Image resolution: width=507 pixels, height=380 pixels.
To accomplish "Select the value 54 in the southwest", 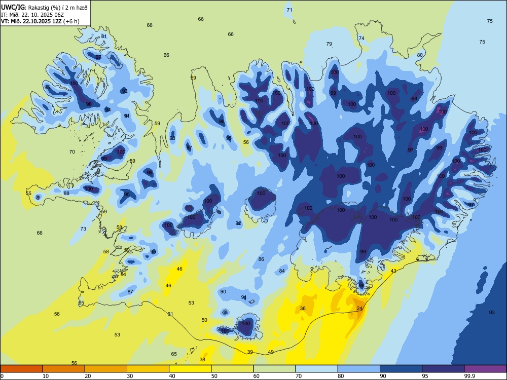I will click(x=123, y=274).
